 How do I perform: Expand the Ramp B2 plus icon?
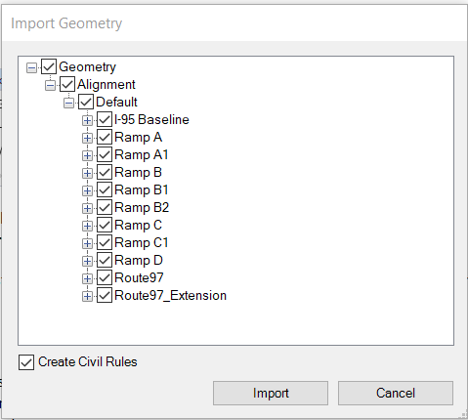click(x=87, y=208)
